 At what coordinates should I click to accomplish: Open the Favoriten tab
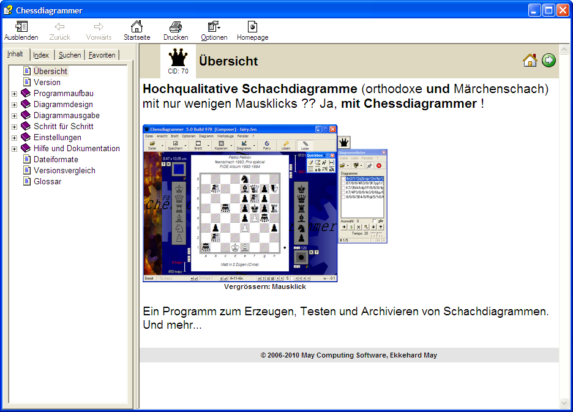(102, 55)
